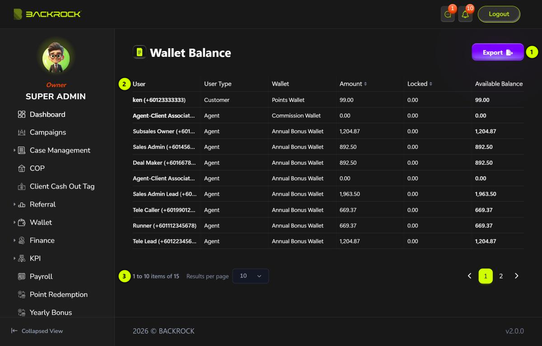
Task: Click the Wallet Balance page document icon
Action: point(140,52)
